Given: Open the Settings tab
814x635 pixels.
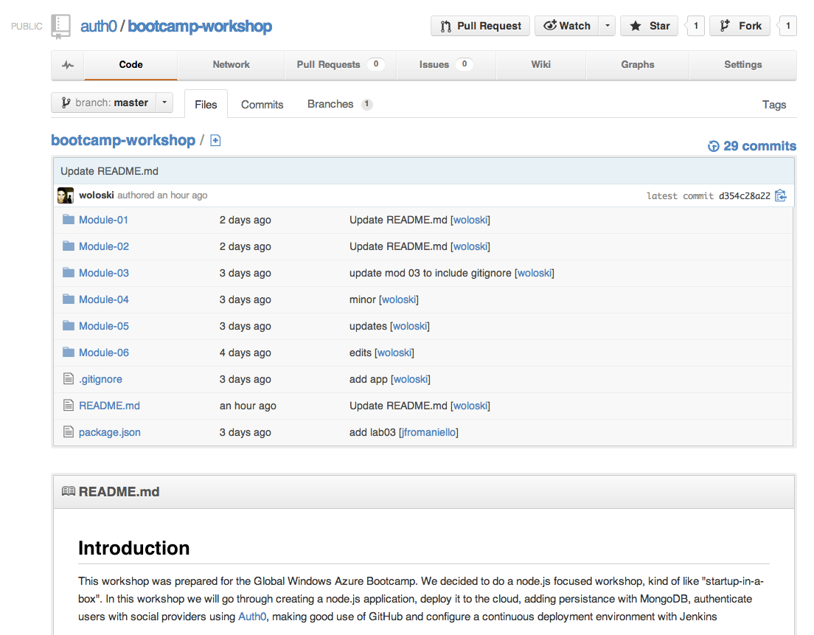Looking at the screenshot, I should (x=743, y=65).
